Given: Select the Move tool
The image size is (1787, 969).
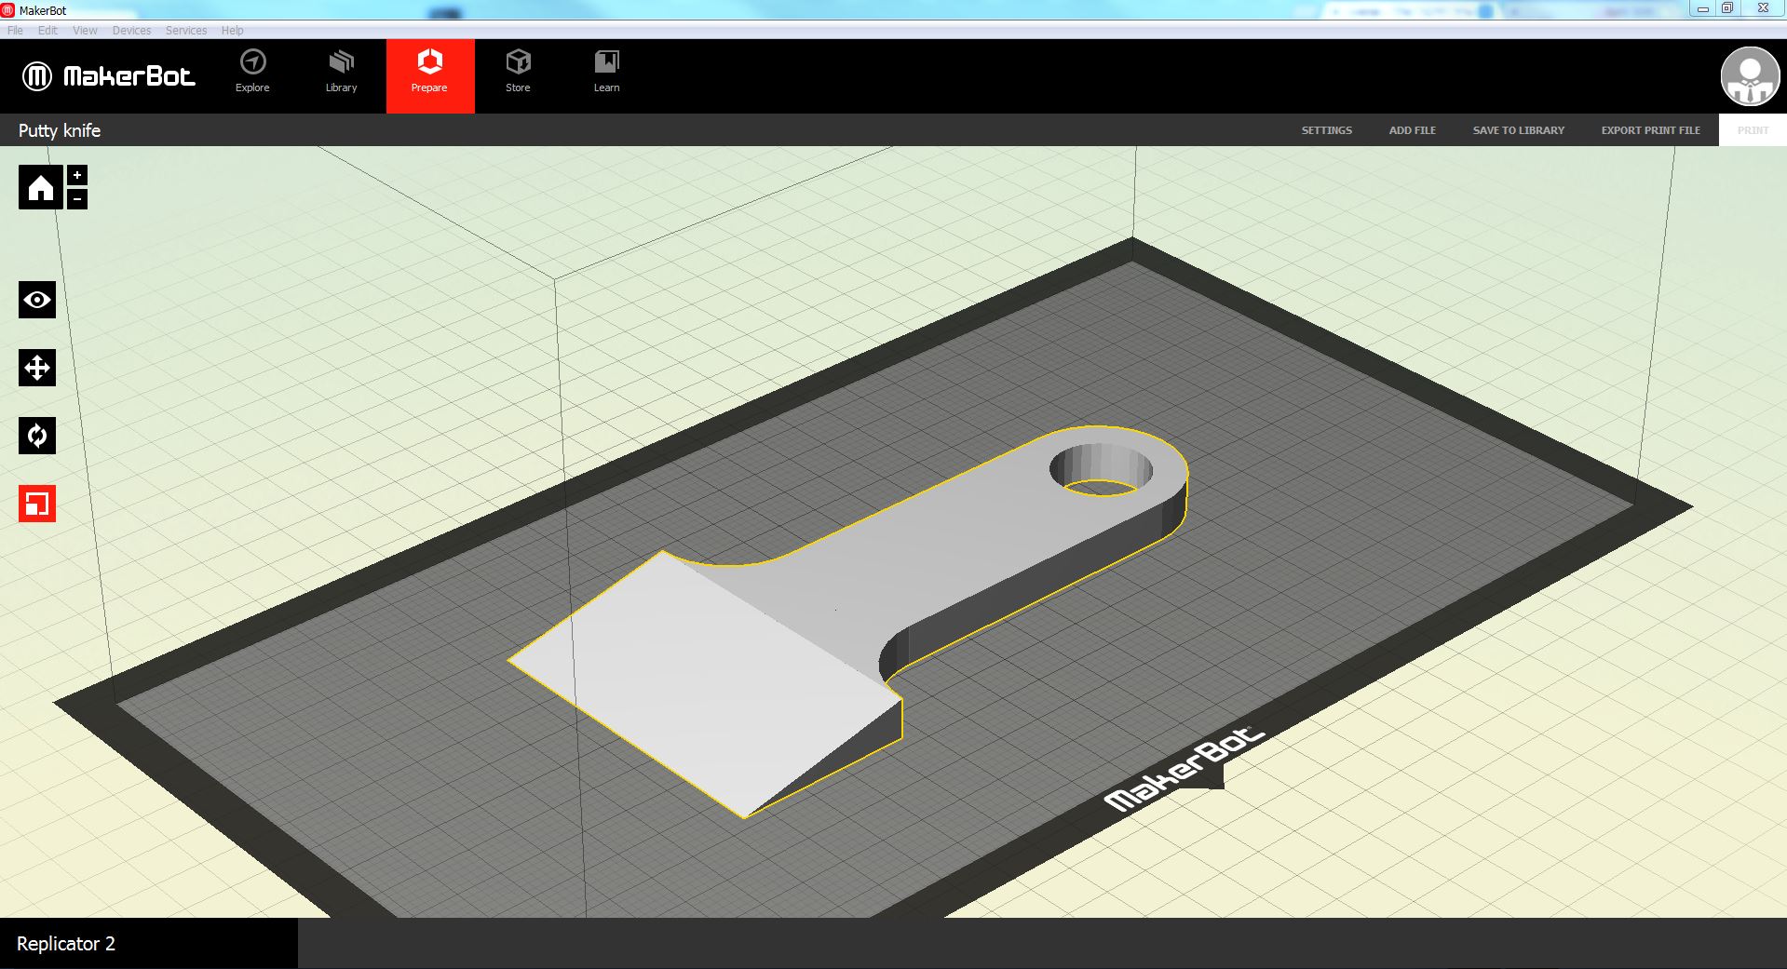Looking at the screenshot, I should pos(37,368).
